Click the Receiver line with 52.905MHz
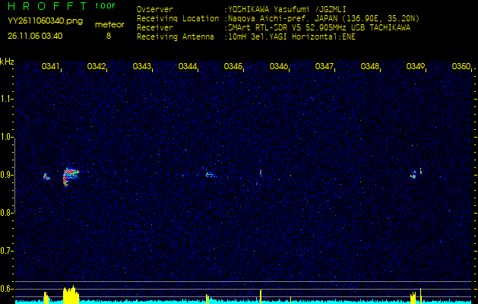478x304 pixels. (319, 28)
